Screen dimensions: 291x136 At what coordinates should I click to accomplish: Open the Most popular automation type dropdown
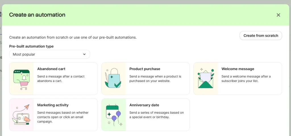click(x=49, y=54)
